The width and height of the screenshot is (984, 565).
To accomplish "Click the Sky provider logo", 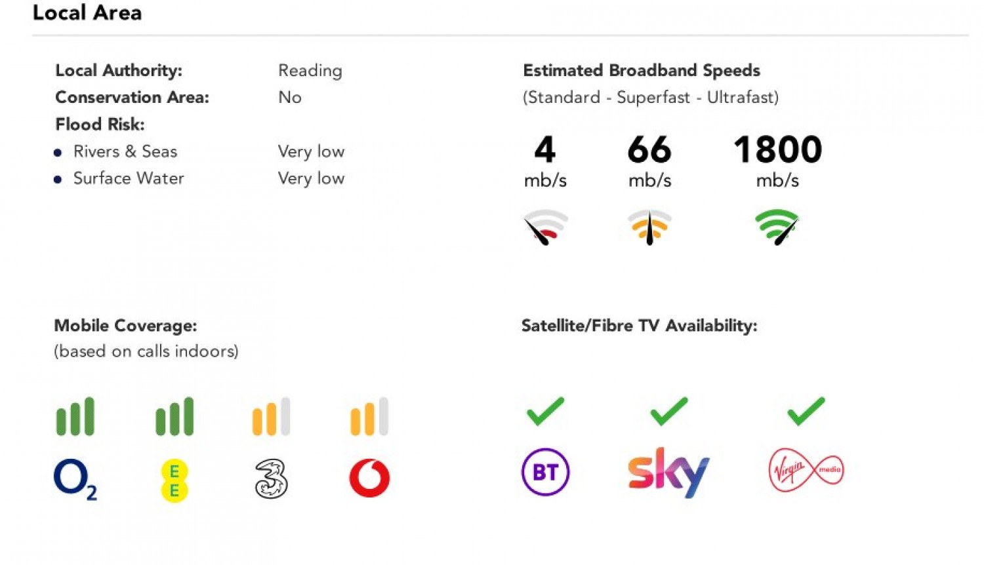I will 668,472.
